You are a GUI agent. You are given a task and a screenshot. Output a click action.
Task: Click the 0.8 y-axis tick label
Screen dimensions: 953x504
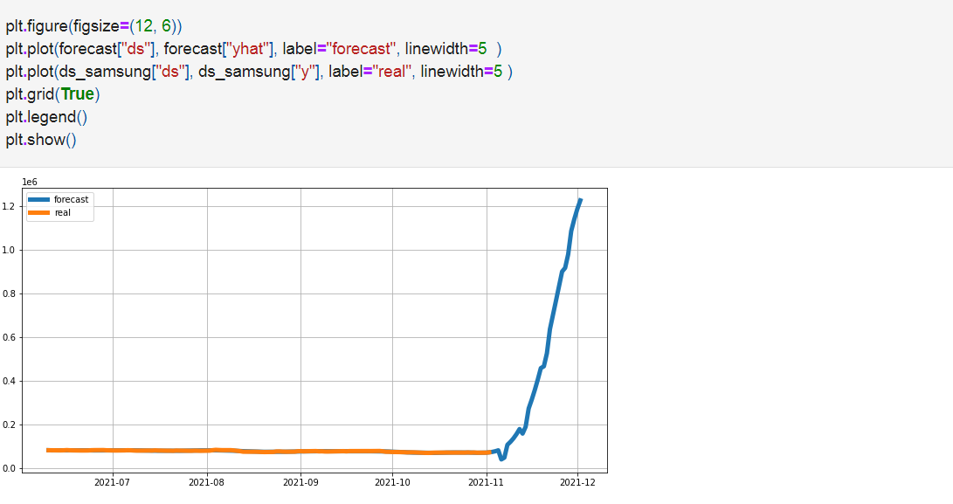(8, 293)
